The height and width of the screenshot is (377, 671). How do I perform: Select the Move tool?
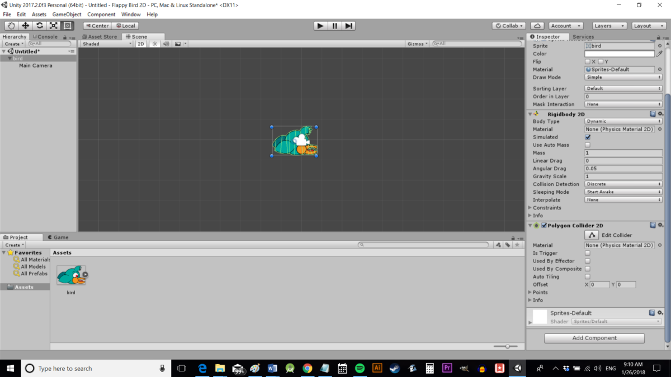(25, 25)
